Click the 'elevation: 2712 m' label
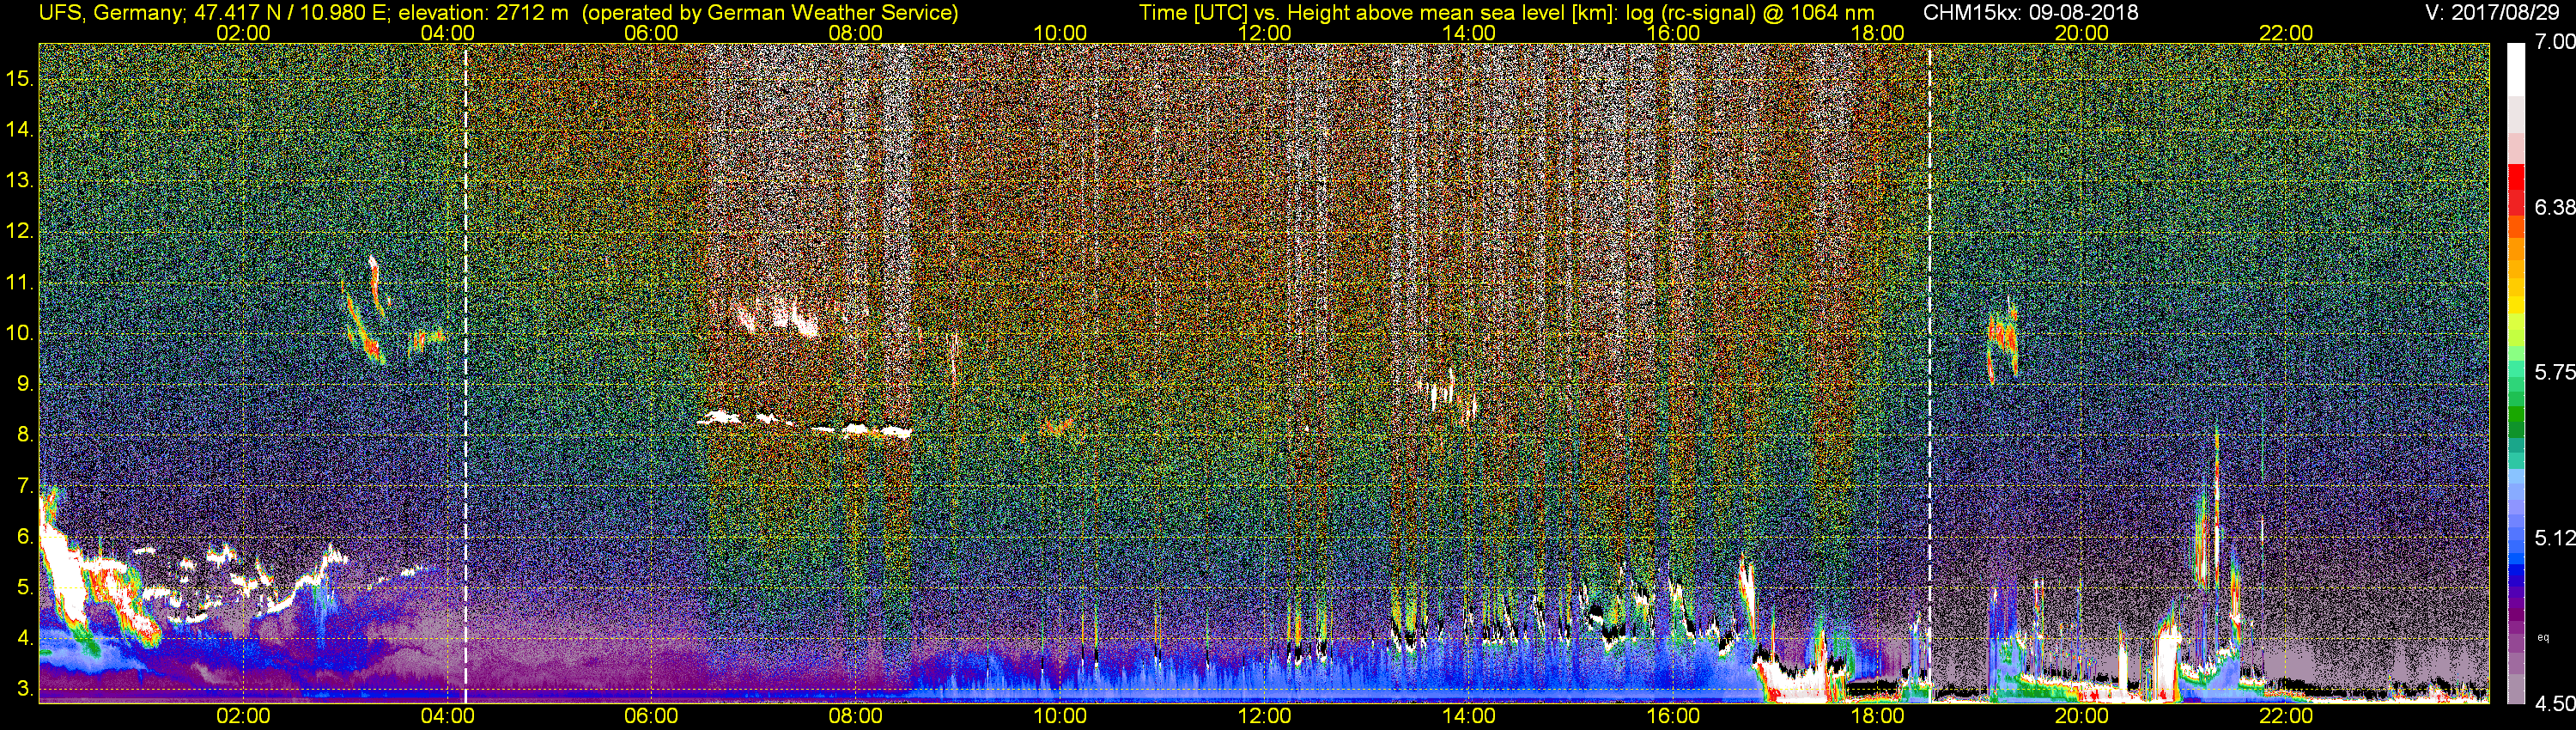The image size is (2576, 730). click(483, 13)
